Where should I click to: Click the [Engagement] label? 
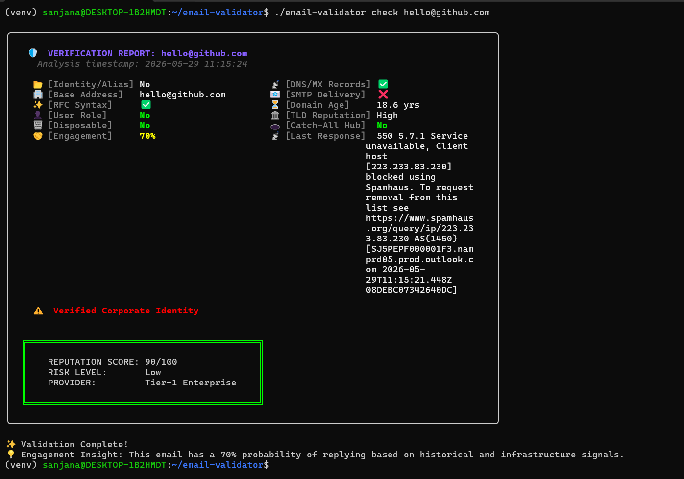pyautogui.click(x=80, y=136)
